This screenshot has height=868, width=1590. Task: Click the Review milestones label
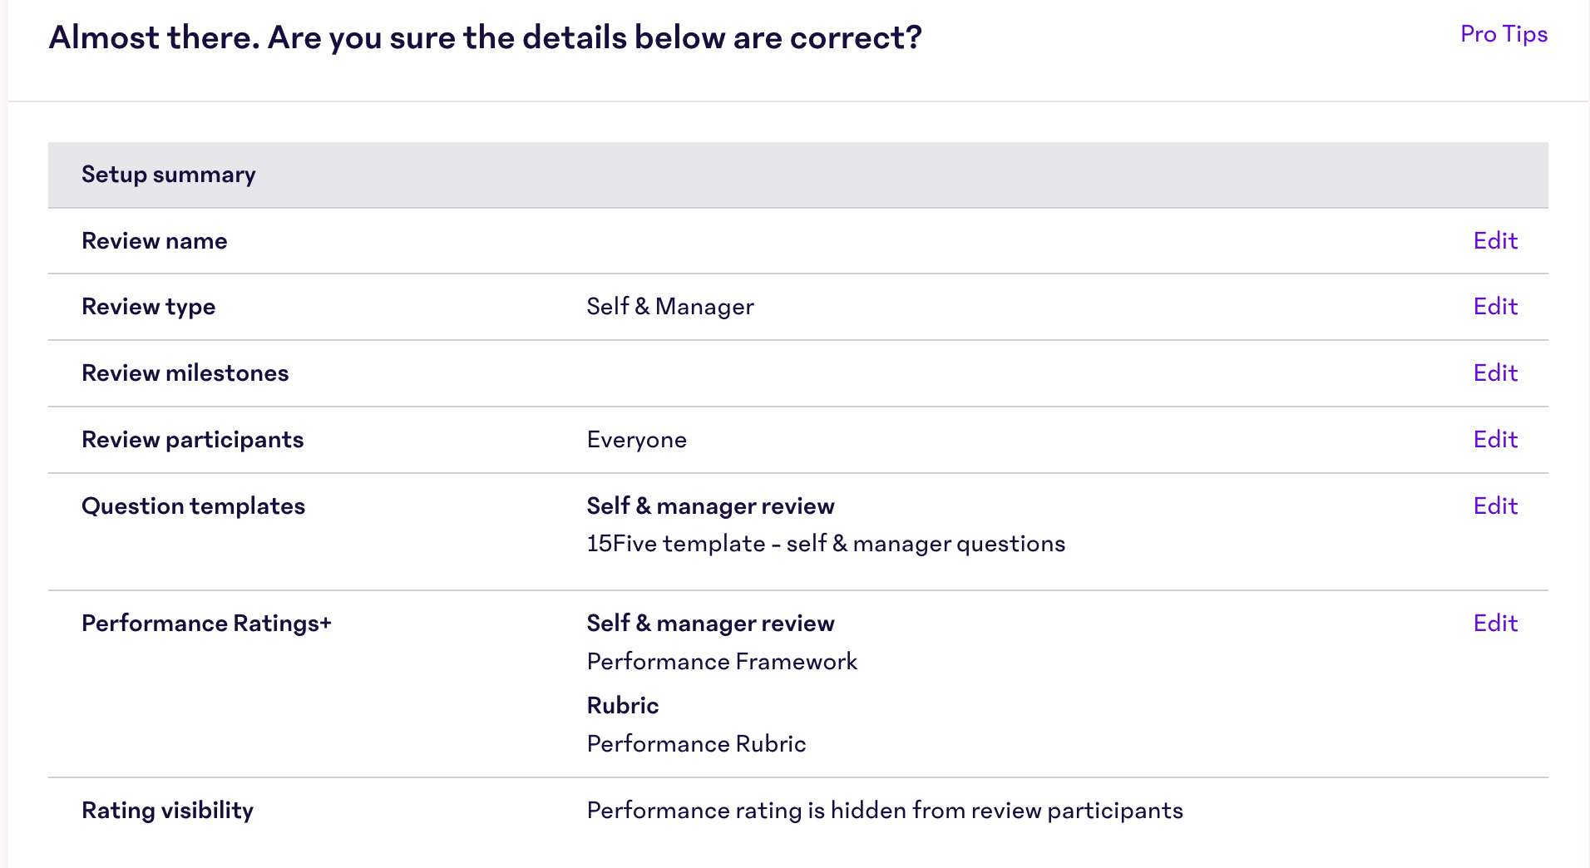click(185, 373)
